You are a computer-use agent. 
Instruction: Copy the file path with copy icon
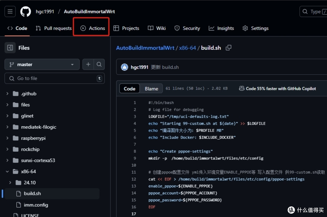[229, 48]
